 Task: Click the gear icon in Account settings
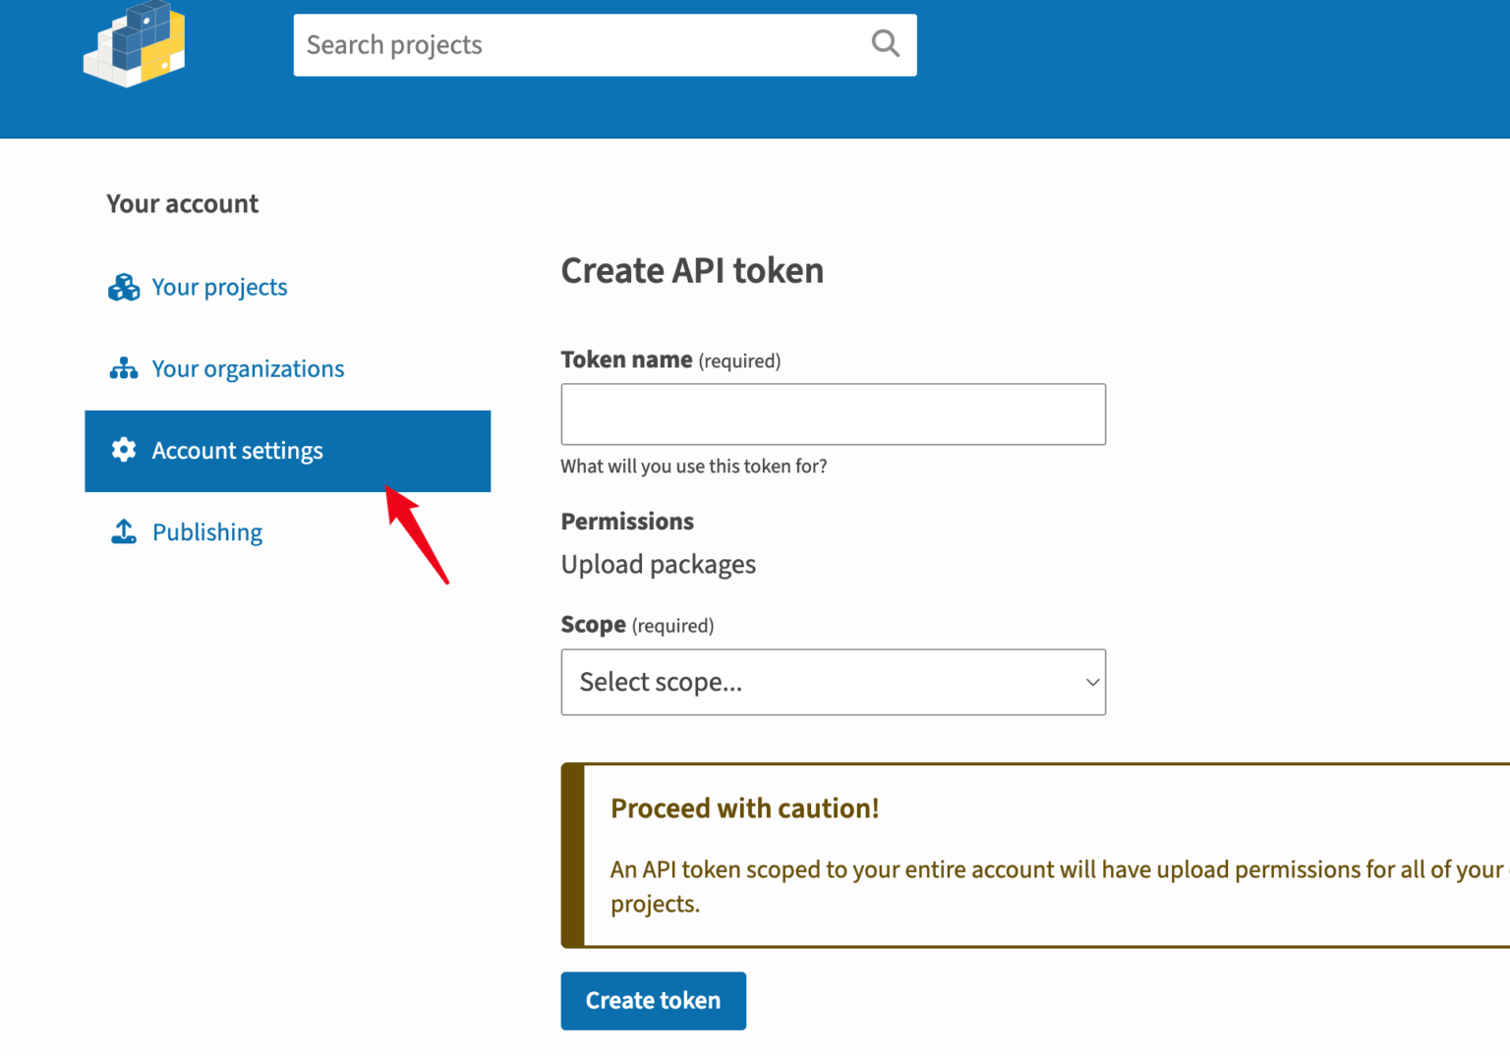124,450
